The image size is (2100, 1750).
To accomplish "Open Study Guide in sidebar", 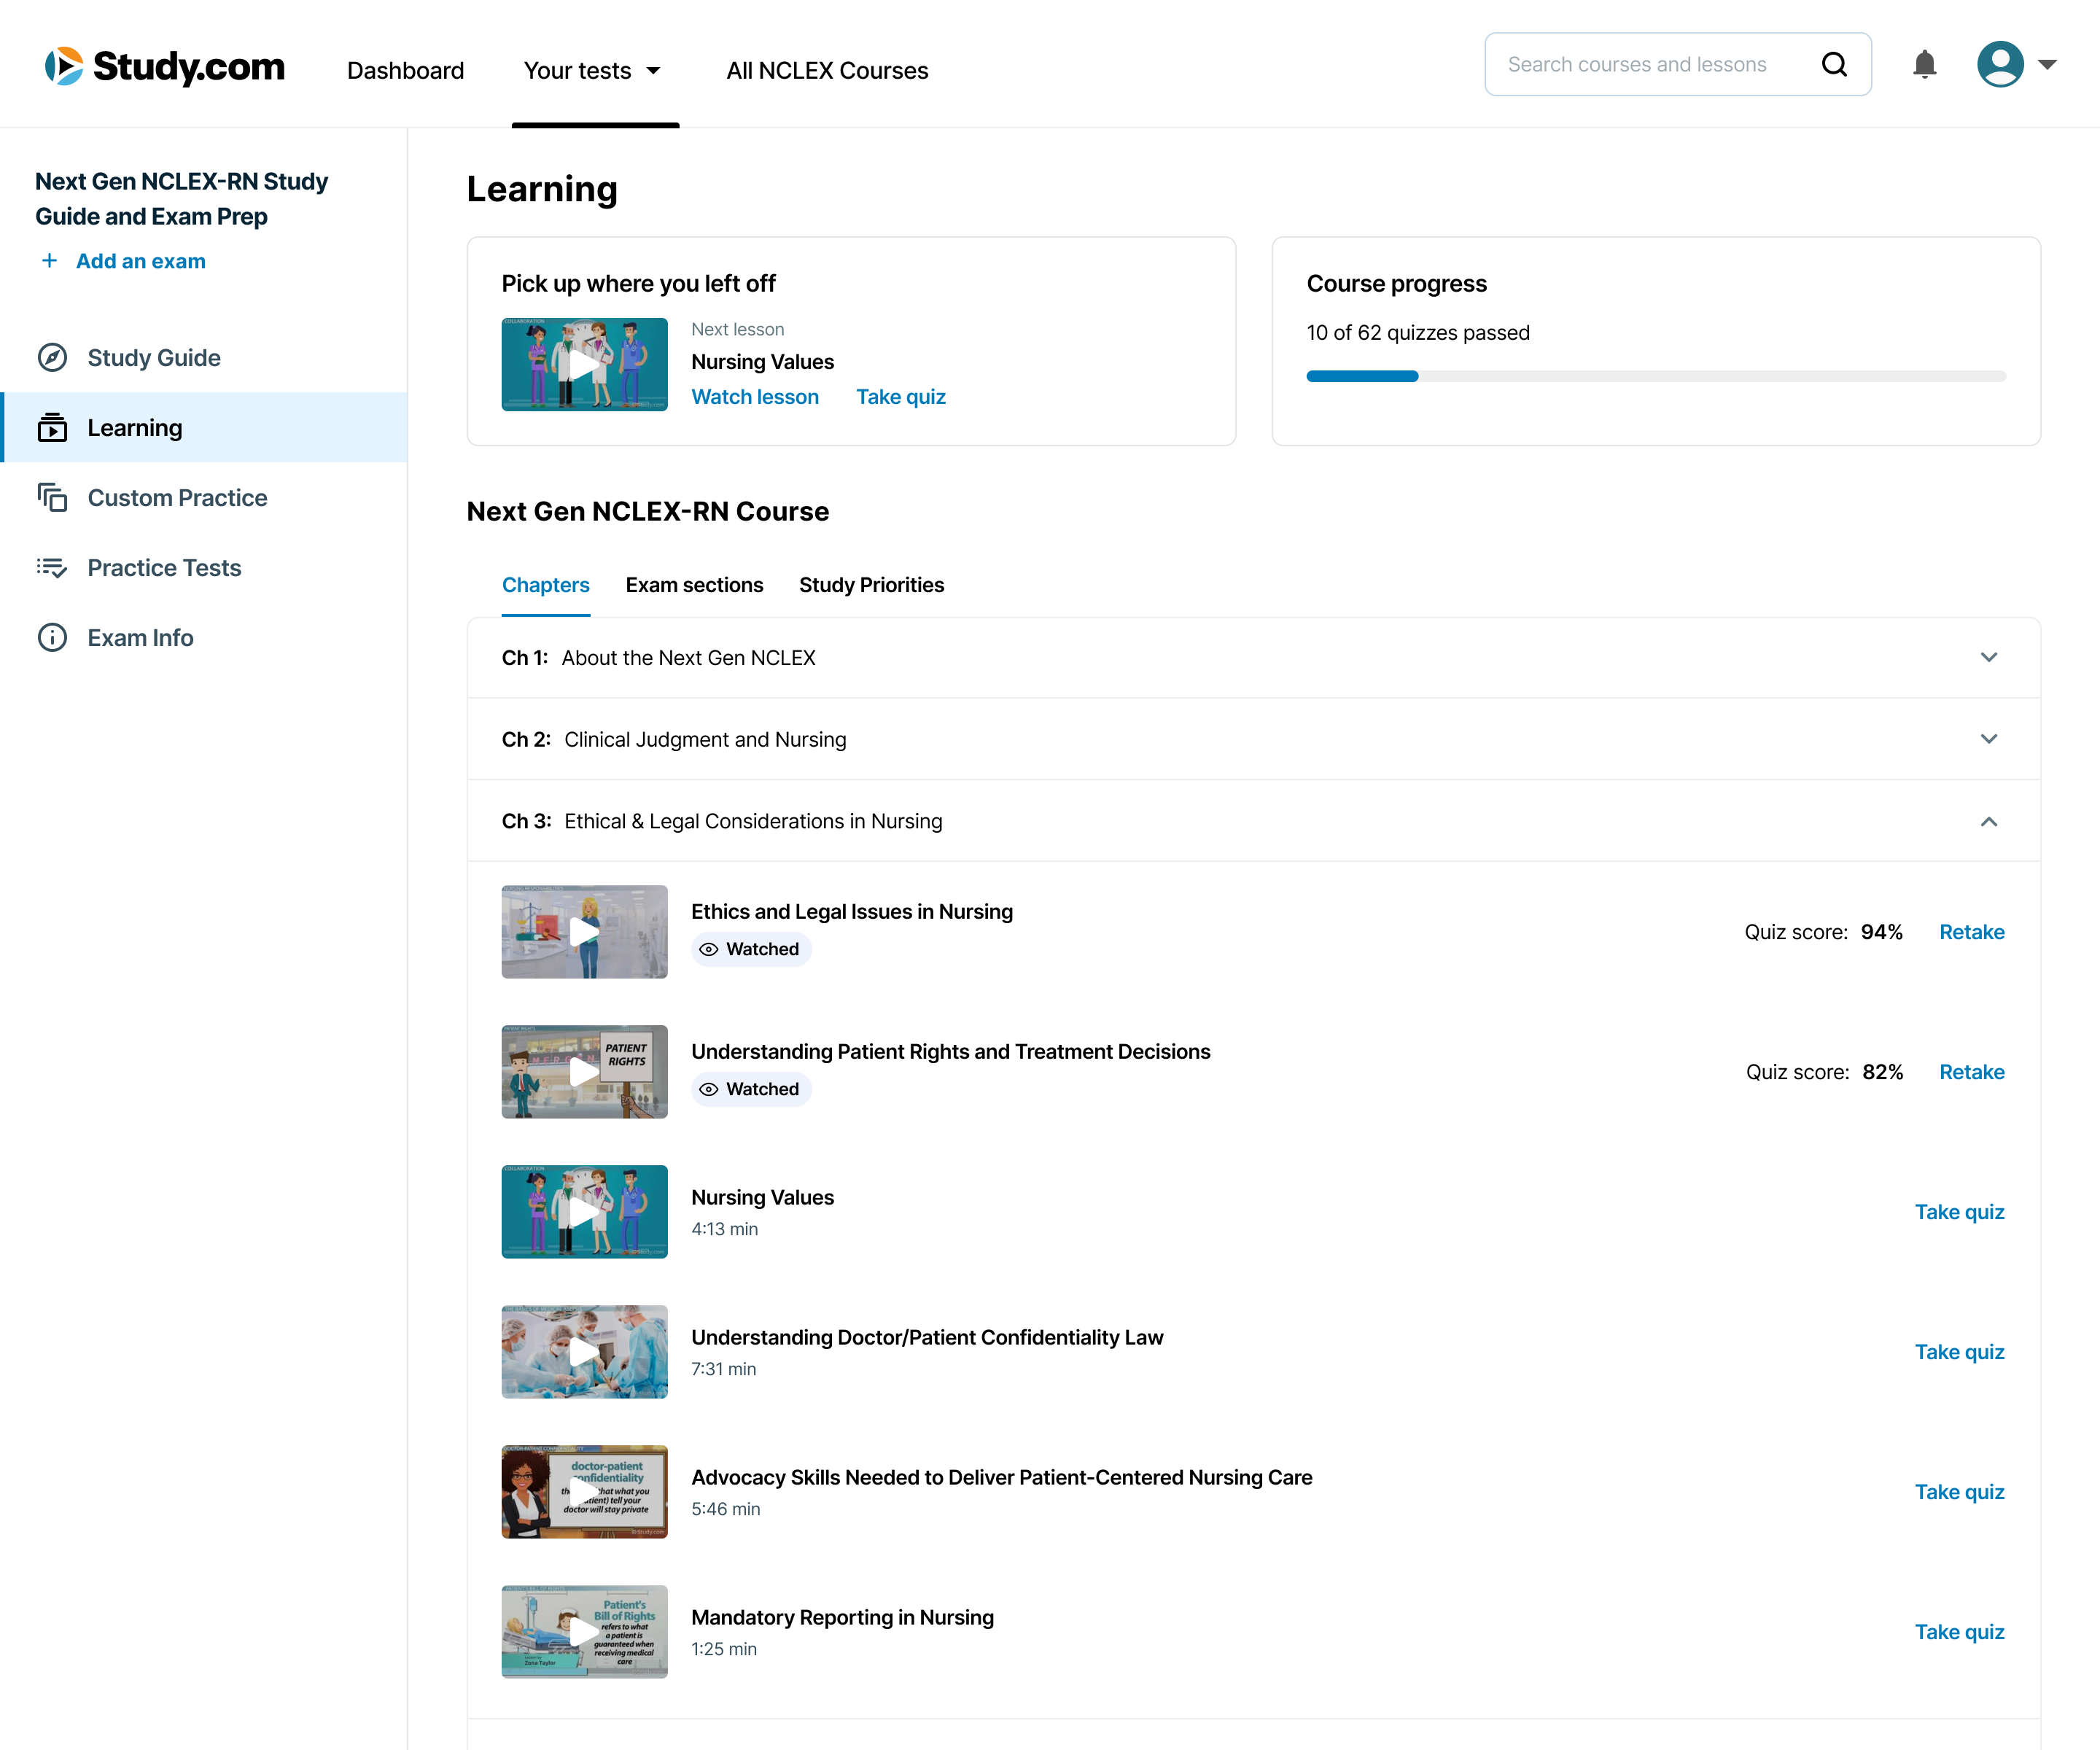I will click(203, 358).
